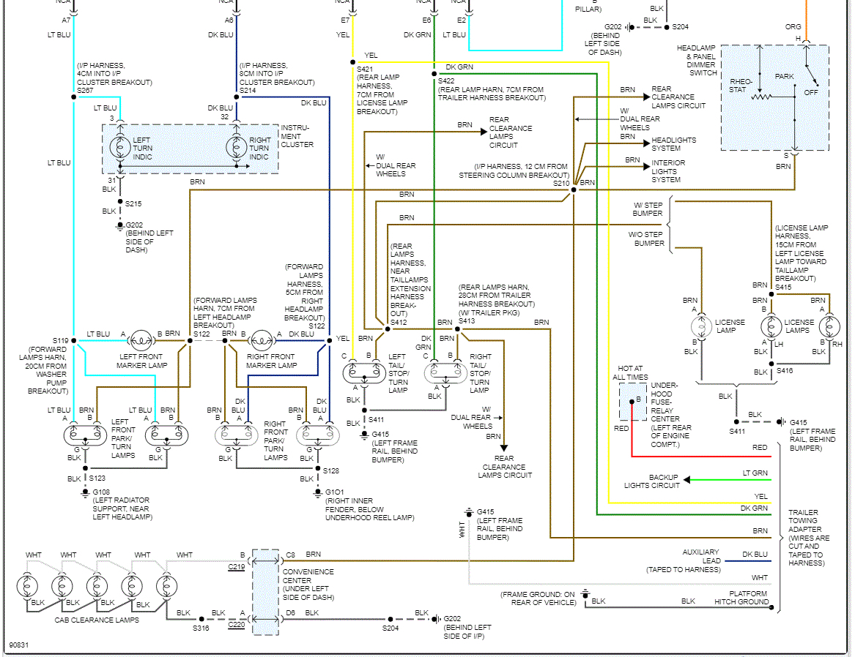Select the E7 connector pin label
Viewport: 855px width, 657px height.
tap(344, 20)
